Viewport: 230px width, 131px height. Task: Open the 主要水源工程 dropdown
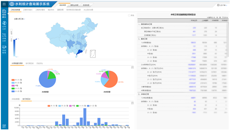click(20, 19)
